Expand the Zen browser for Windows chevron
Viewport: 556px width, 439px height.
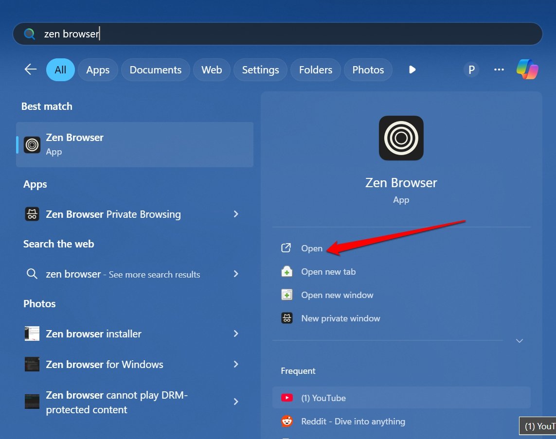[236, 364]
